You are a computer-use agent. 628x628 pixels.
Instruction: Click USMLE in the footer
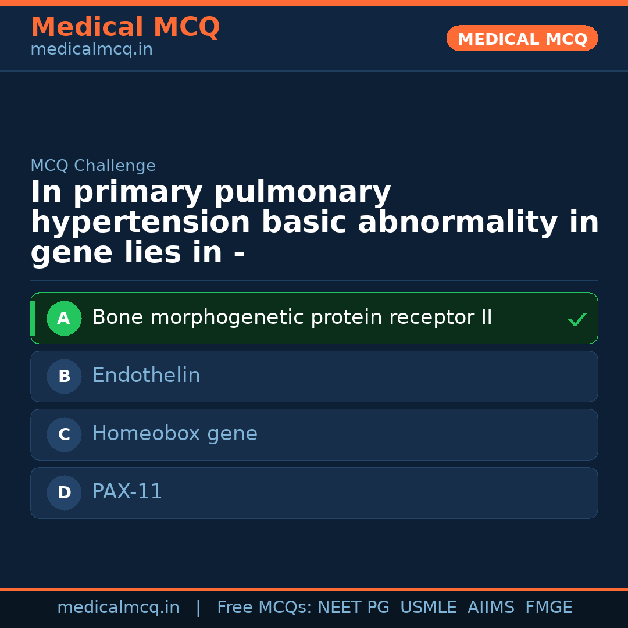[428, 608]
